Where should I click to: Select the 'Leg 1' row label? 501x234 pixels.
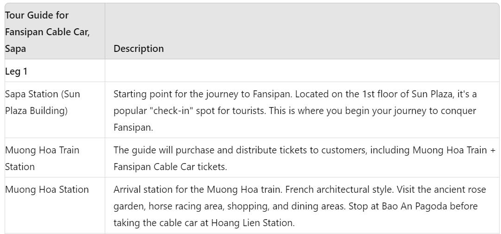tap(16, 71)
